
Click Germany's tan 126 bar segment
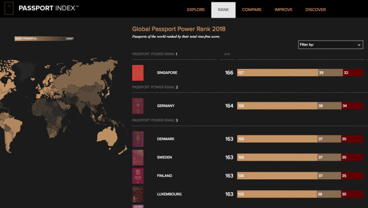[276, 106]
